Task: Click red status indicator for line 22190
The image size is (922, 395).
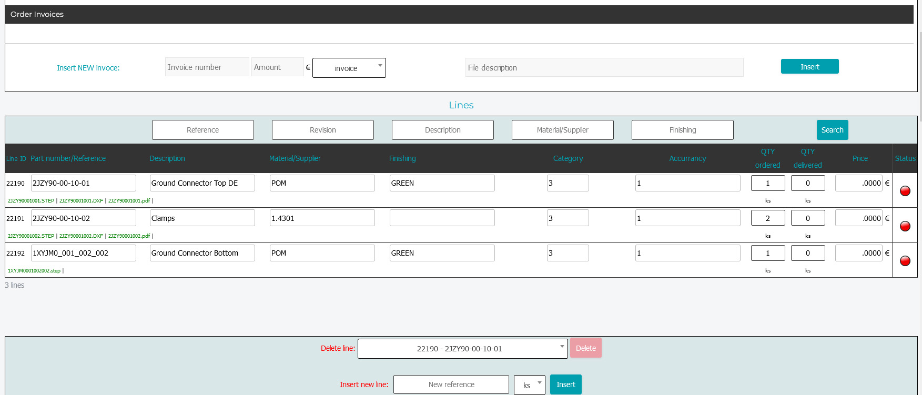Action: pyautogui.click(x=905, y=191)
